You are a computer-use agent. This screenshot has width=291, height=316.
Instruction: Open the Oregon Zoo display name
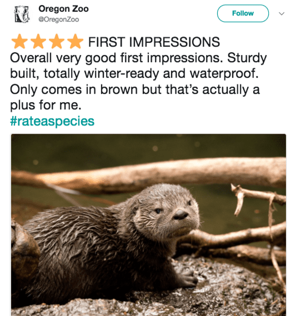[x=63, y=9]
